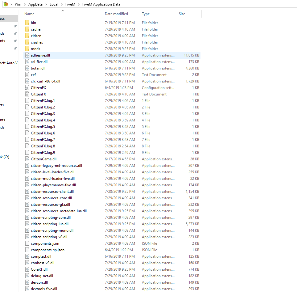297x296 pixels.
Task: Sort by Date modified column
Action: 116,14
